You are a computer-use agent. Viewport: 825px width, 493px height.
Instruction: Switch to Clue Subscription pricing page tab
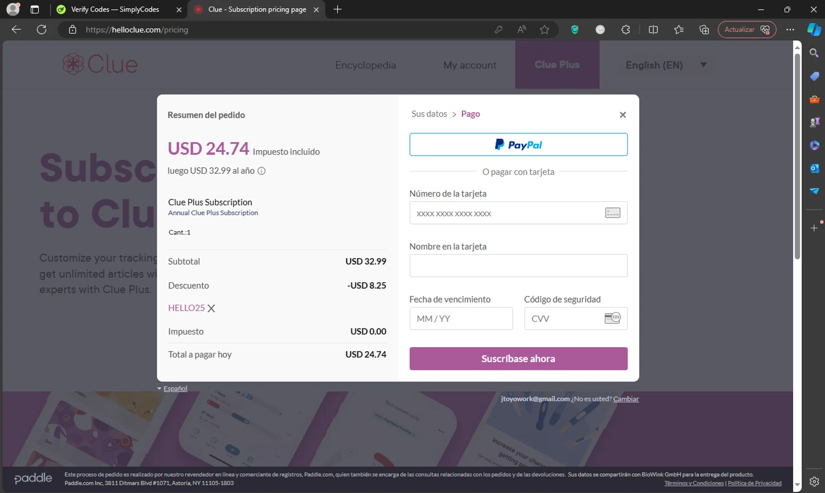pos(257,9)
